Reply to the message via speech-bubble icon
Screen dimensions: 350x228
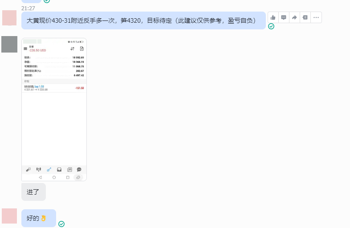(284, 17)
